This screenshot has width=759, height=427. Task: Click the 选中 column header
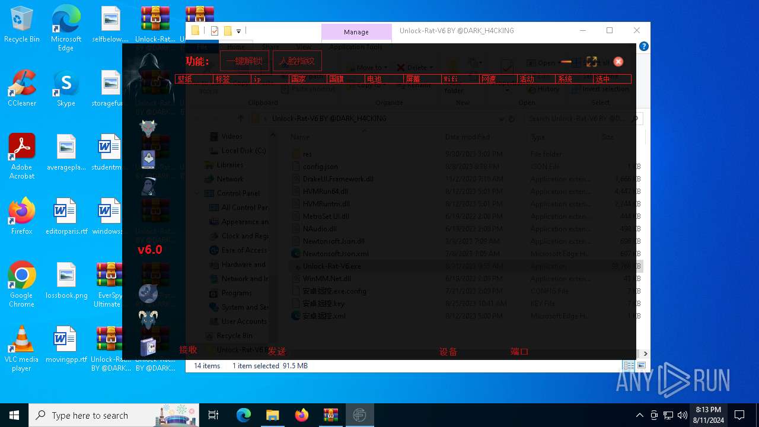tap(612, 79)
